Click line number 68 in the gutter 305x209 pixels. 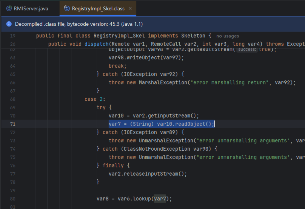(x=13, y=99)
